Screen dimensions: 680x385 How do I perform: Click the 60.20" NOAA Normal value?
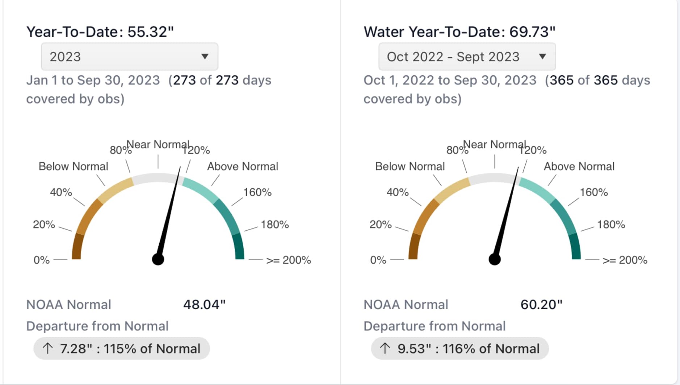pos(541,305)
